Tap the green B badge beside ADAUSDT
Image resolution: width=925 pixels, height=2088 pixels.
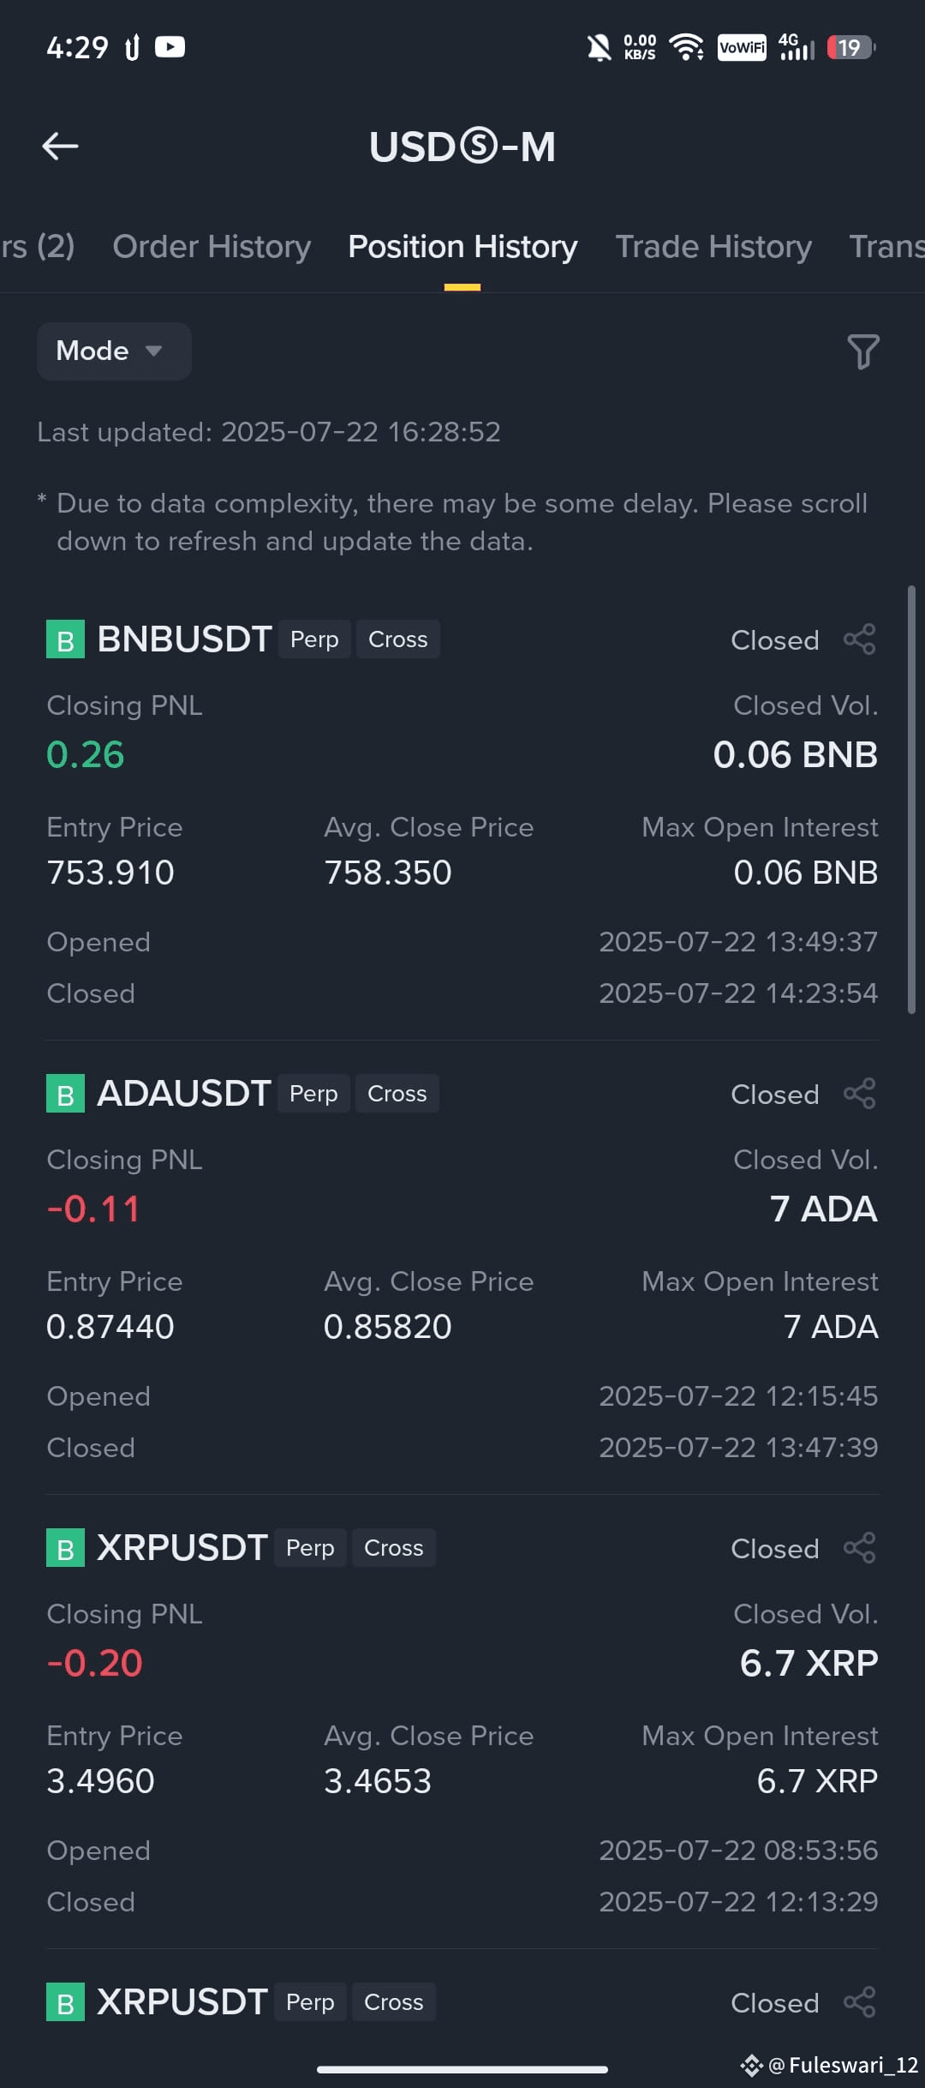pos(65,1094)
